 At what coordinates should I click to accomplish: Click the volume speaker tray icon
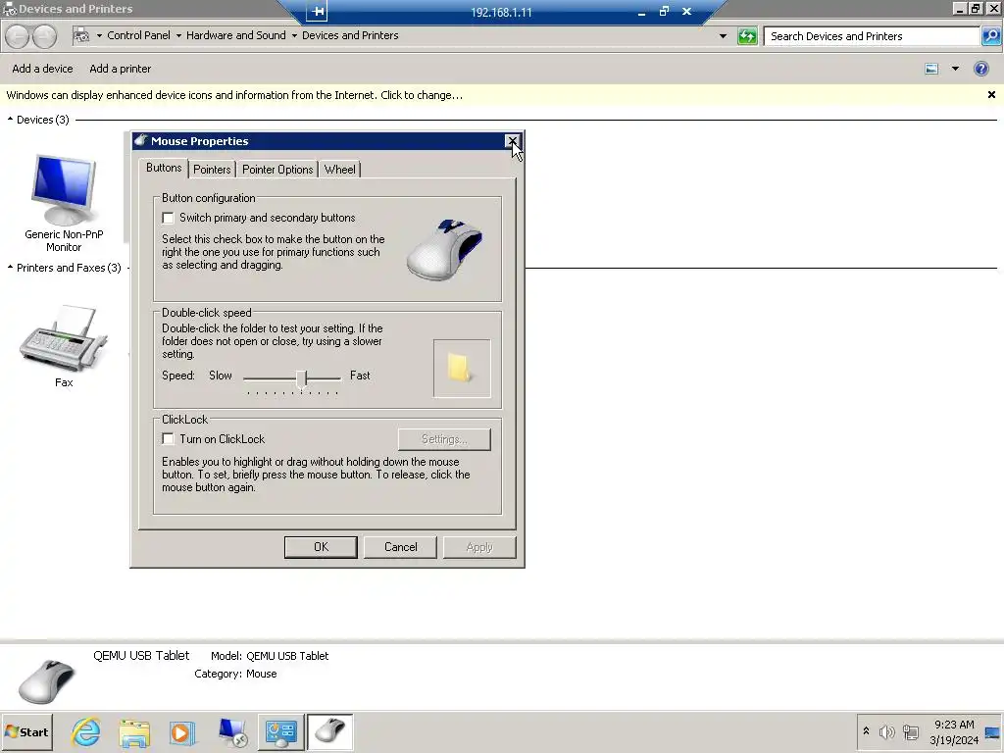pyautogui.click(x=886, y=731)
